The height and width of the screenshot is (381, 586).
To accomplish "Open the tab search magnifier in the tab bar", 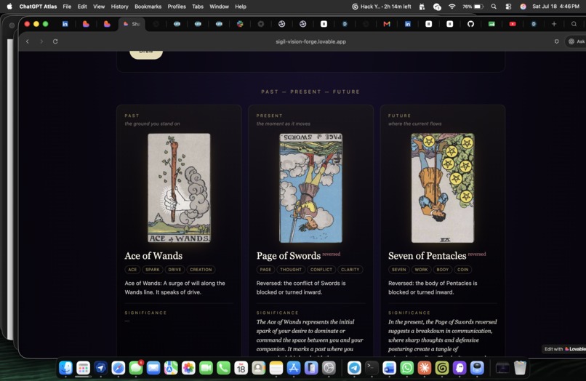I will [x=574, y=24].
